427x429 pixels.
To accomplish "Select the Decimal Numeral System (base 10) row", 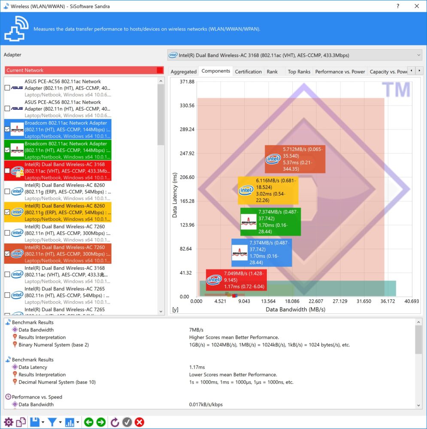I will tap(209, 382).
